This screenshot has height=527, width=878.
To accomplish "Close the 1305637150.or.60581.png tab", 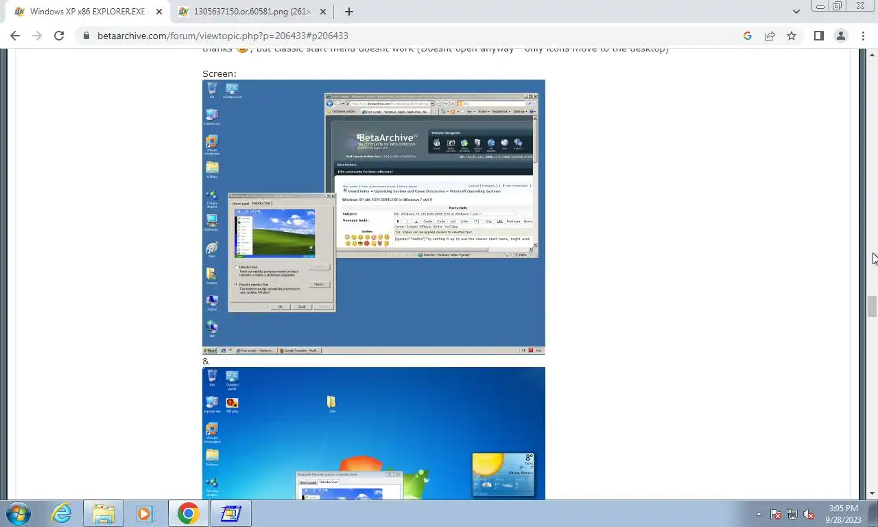I will click(x=323, y=12).
